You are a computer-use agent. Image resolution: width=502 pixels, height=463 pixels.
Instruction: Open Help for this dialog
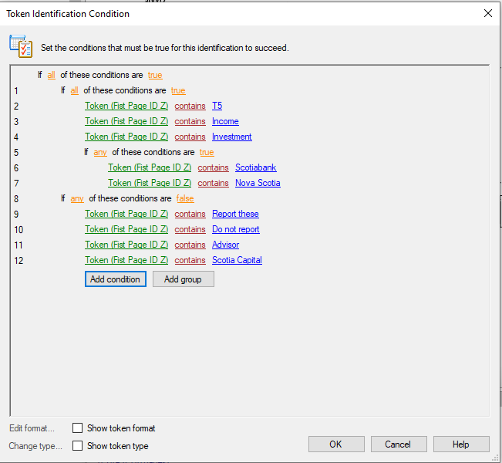pyautogui.click(x=461, y=444)
